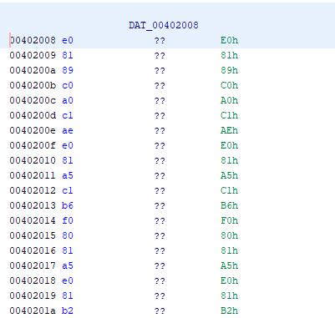Select byte ae at address 0040200e

[x=68, y=130]
